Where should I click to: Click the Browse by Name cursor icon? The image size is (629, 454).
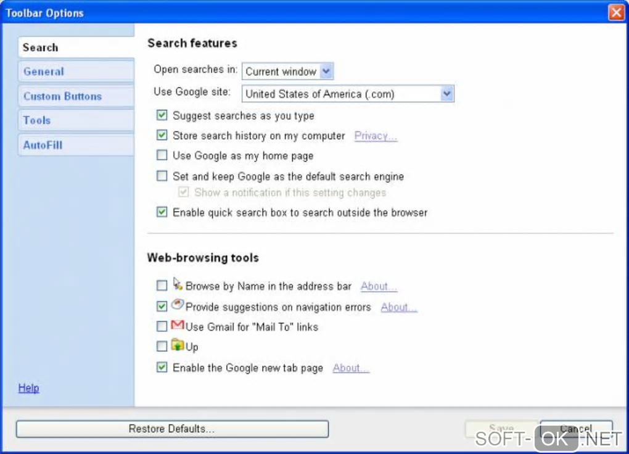pyautogui.click(x=178, y=284)
